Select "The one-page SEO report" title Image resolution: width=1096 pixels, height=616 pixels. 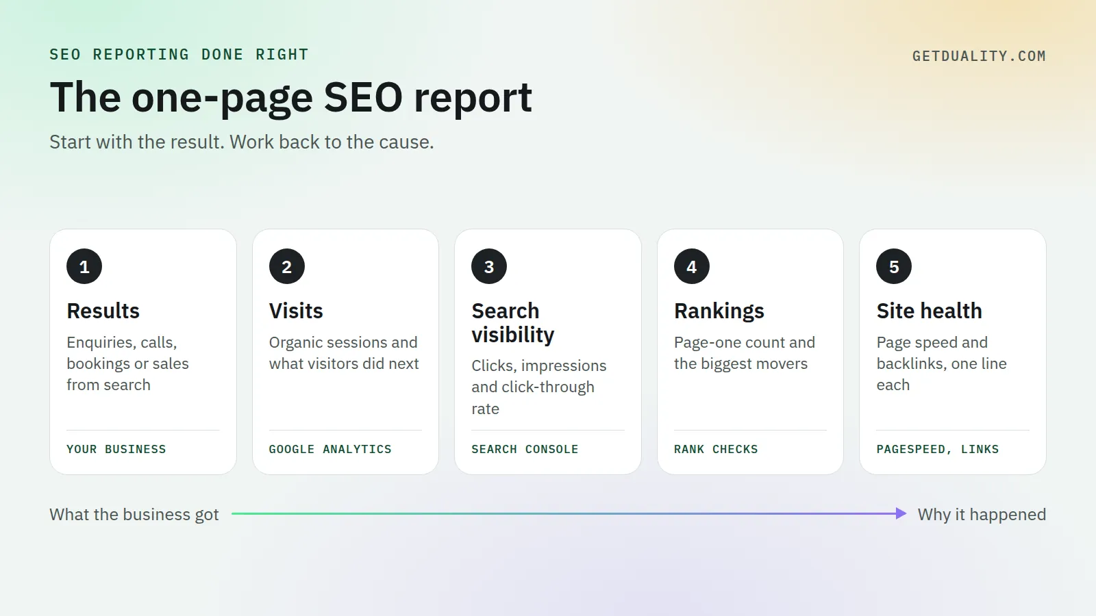point(291,97)
